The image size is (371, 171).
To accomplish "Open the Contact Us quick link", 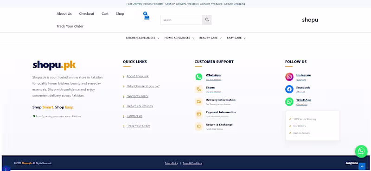I will [x=134, y=116].
